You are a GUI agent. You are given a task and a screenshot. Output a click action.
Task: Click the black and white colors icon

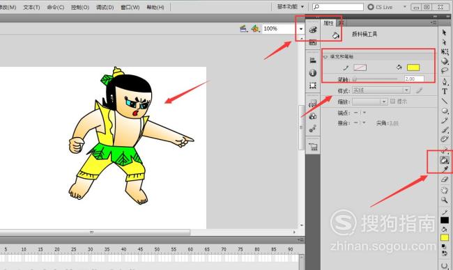pyautogui.click(x=444, y=246)
